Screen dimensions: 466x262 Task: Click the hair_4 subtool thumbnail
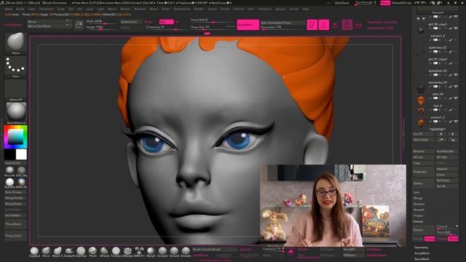coord(421,111)
